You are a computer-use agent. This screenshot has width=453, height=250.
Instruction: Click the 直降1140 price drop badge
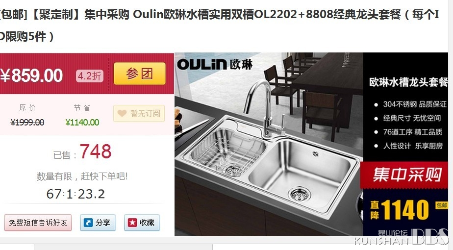(400, 209)
